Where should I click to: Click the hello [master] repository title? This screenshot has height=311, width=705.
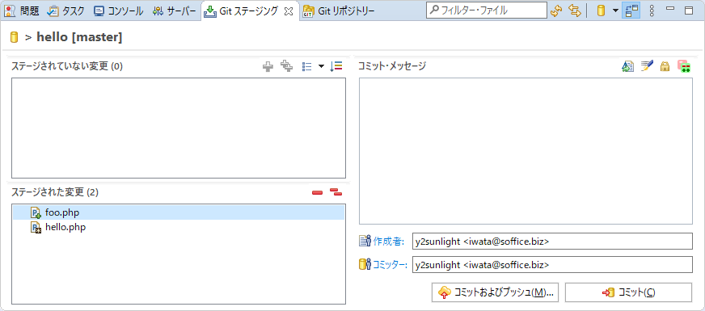[x=79, y=37]
